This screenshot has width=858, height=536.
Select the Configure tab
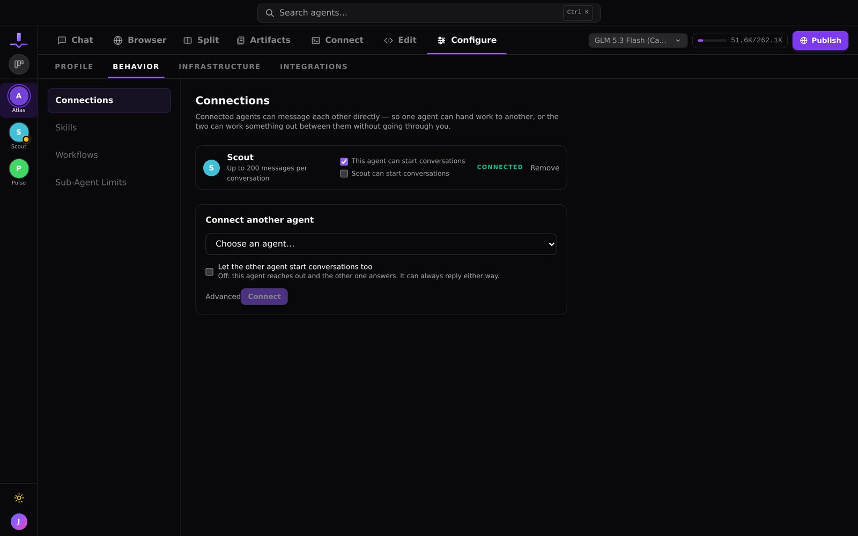(467, 40)
